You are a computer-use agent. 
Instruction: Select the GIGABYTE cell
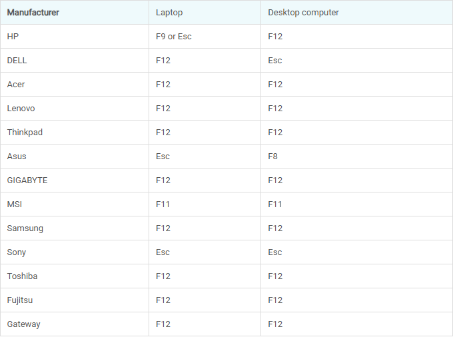[27, 180]
